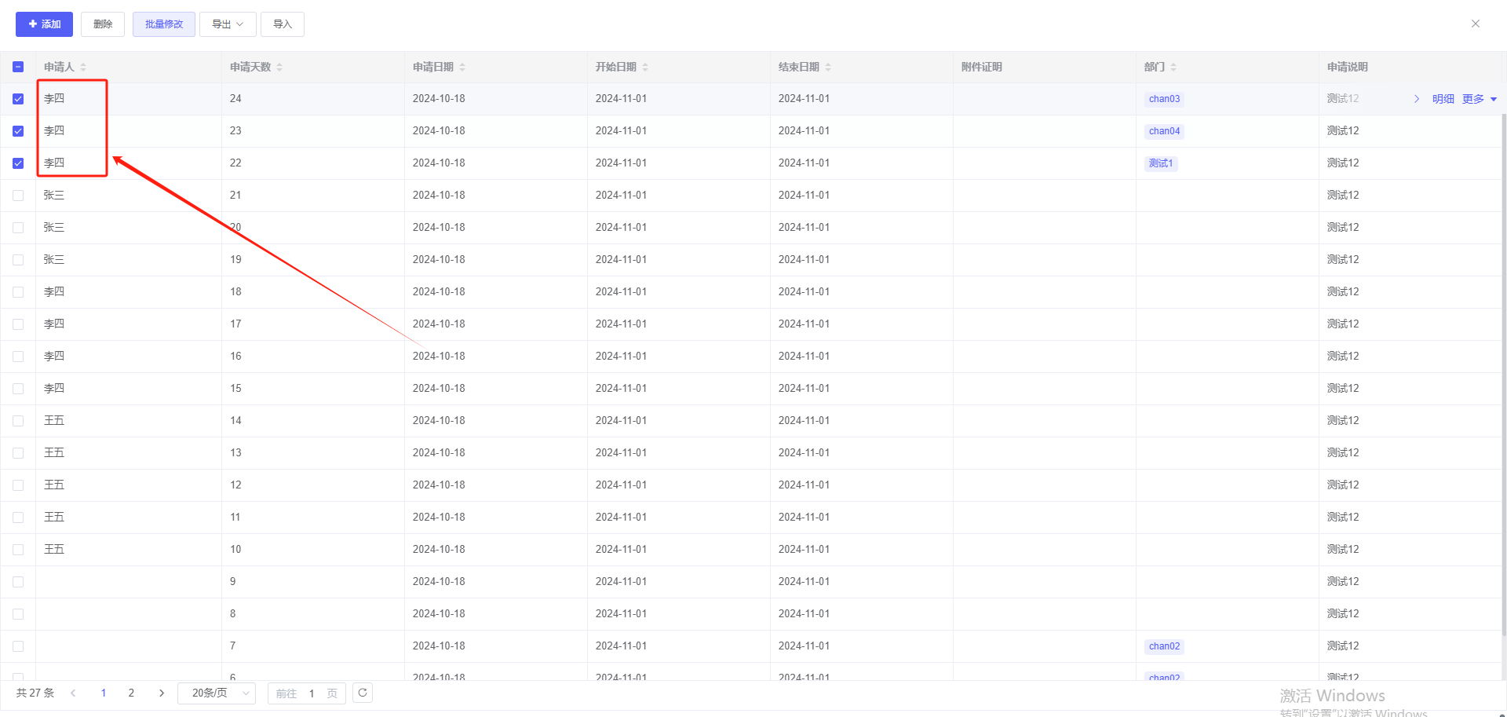Click the right chevron in first row actions
This screenshot has width=1507, height=717.
[1417, 99]
